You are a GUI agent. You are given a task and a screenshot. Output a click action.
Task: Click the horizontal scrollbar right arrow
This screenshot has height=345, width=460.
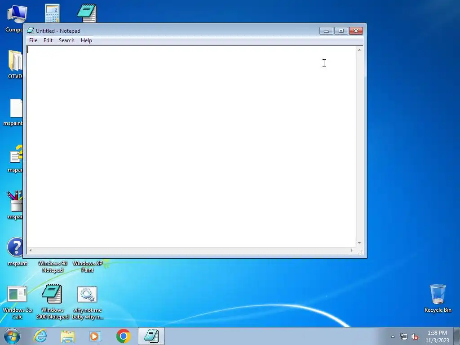[351, 250]
